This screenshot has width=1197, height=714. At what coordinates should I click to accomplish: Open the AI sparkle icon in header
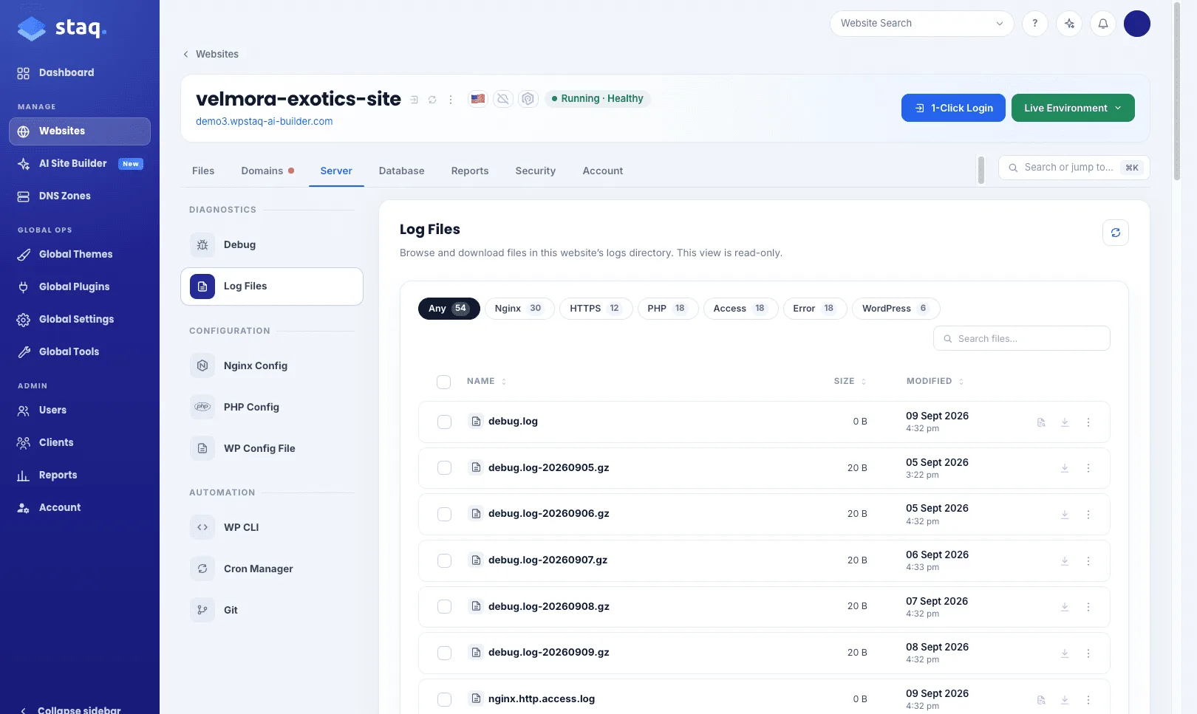tap(1069, 24)
